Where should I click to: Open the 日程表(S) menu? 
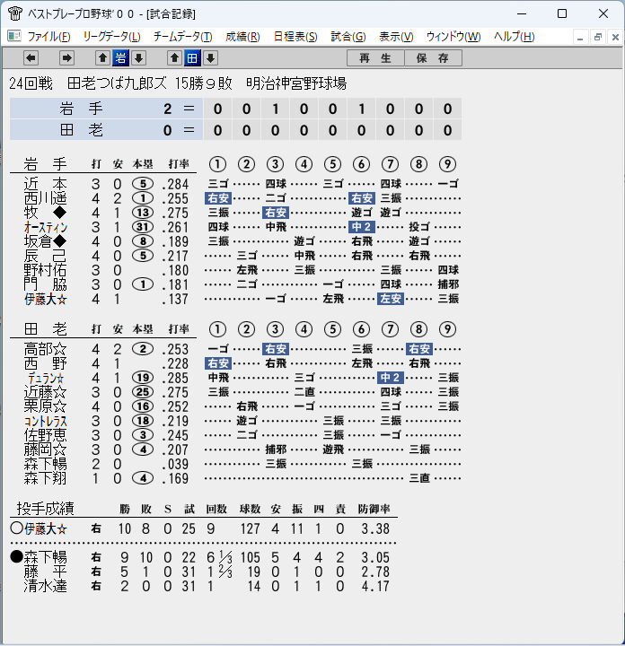point(295,37)
